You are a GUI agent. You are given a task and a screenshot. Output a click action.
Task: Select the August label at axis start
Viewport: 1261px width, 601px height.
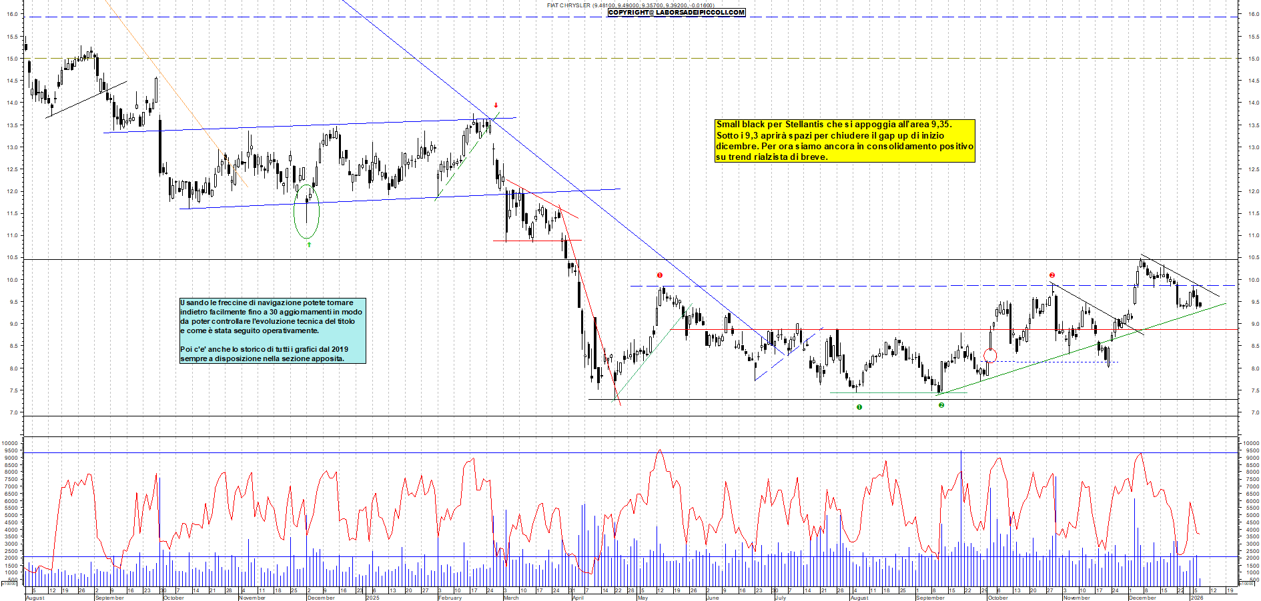(35, 598)
